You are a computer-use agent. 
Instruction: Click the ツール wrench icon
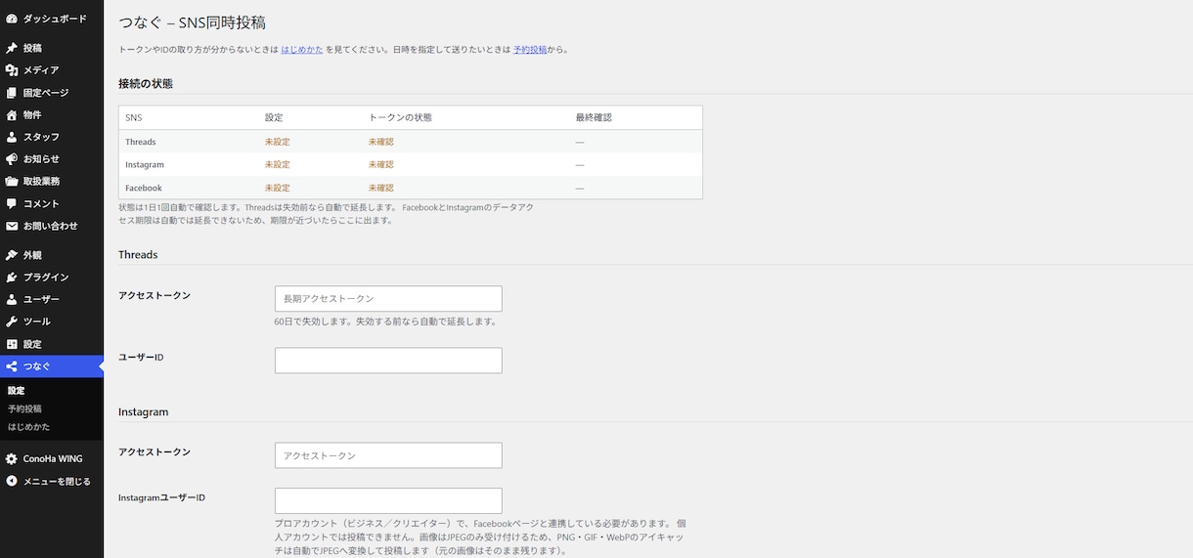(x=12, y=322)
